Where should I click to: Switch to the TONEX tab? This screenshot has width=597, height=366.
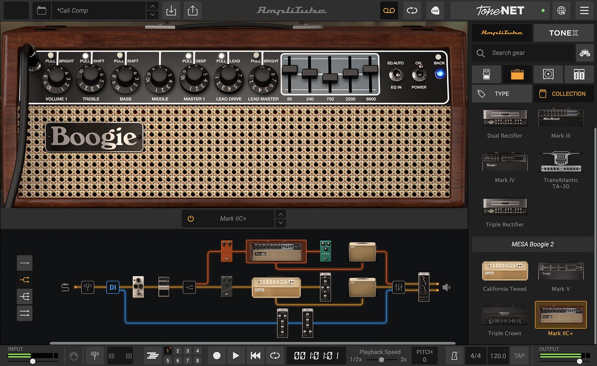(563, 33)
